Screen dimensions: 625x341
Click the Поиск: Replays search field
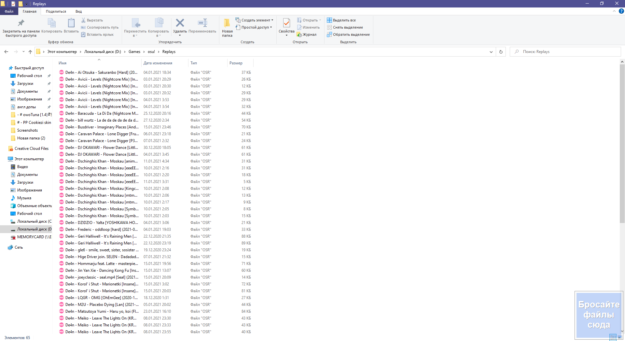(x=565, y=52)
